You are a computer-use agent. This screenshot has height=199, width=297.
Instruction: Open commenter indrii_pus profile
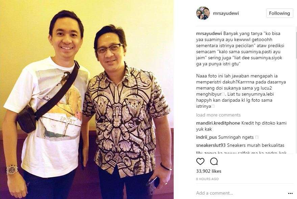pyautogui.click(x=206, y=137)
